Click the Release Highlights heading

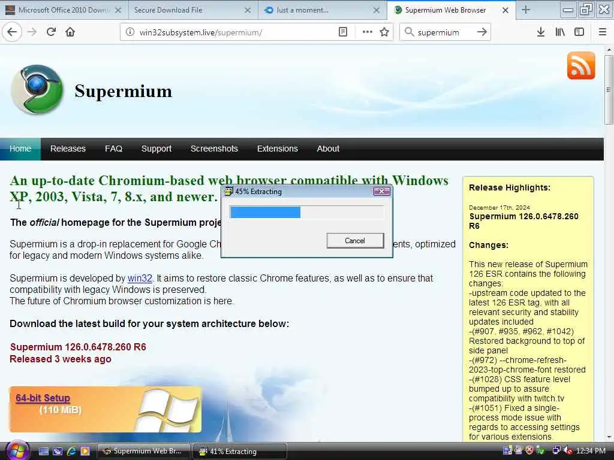(510, 187)
